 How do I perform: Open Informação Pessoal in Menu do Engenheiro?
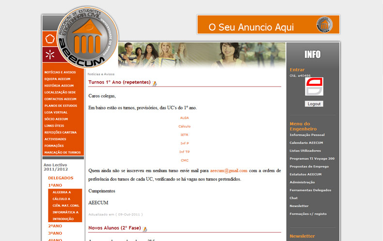(x=307, y=135)
